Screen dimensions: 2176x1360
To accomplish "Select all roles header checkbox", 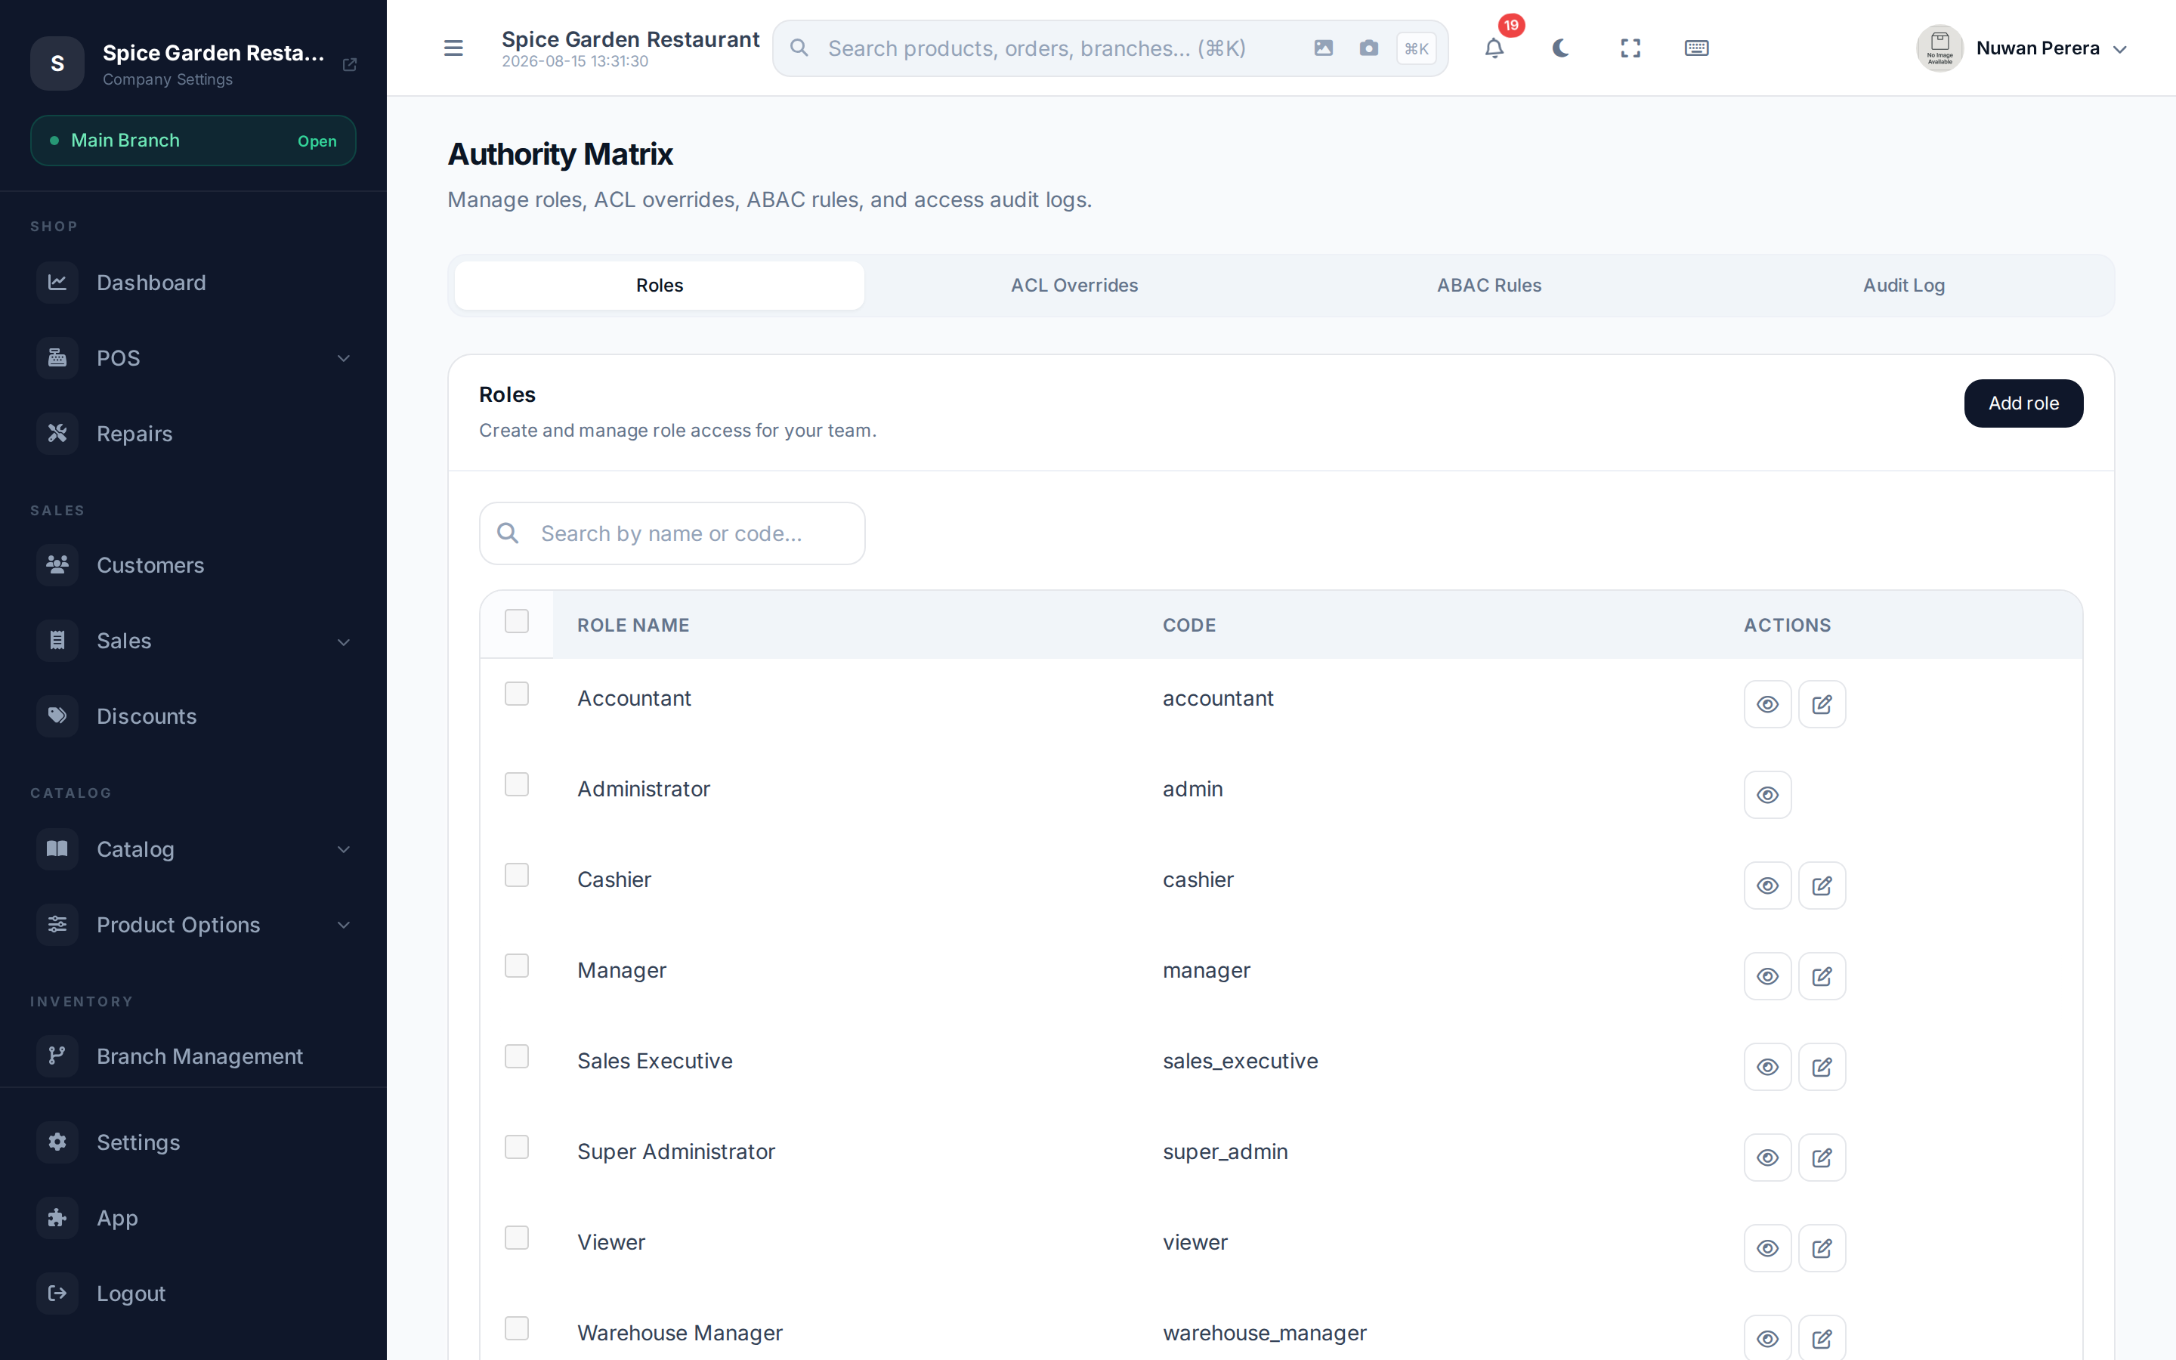I will (517, 622).
